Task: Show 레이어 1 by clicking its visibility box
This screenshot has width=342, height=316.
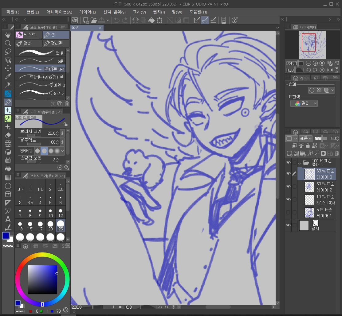Action: pos(288,212)
